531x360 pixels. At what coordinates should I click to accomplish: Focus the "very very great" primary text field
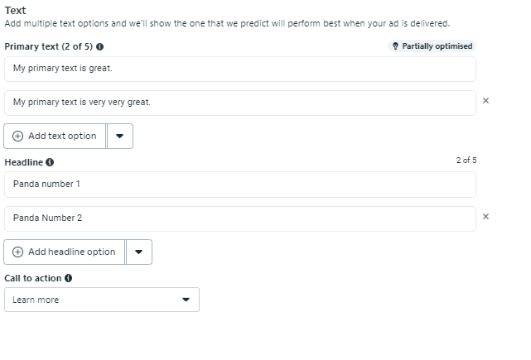tap(239, 103)
